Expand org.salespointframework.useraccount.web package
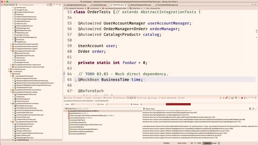This screenshot has width=258, height=145. click(11, 67)
